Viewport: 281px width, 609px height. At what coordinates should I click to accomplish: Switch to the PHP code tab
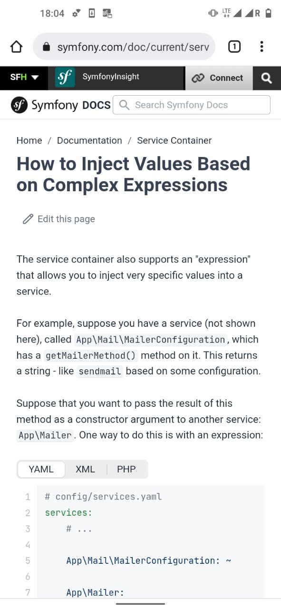(x=126, y=469)
